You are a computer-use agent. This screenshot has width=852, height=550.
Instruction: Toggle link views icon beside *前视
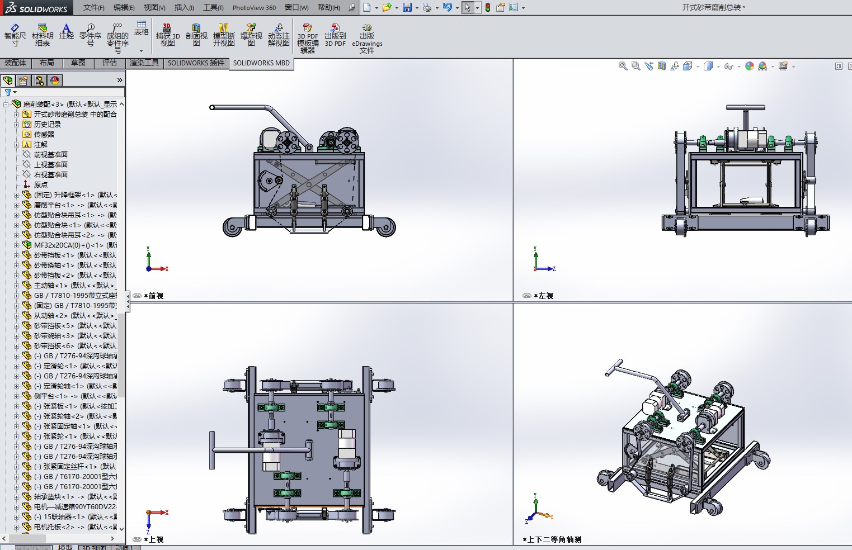(x=137, y=296)
